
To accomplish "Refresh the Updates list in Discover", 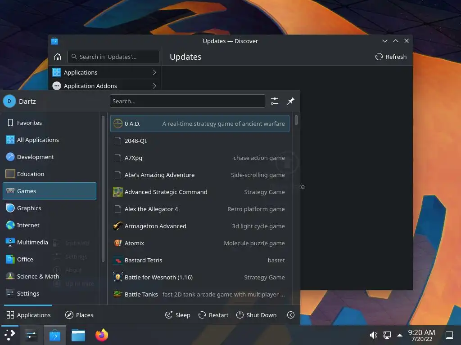I will tap(391, 57).
